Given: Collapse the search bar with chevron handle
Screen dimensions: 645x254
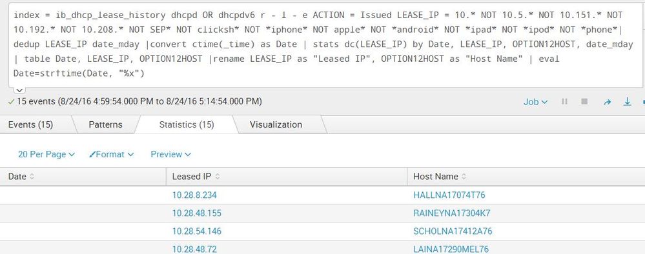Looking at the screenshot, I should (19, 90).
